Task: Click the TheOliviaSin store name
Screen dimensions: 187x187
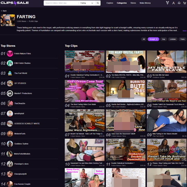Action: (x=20, y=103)
